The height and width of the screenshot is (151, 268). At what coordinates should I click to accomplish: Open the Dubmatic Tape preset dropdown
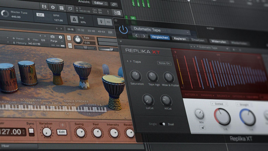pos(161,30)
